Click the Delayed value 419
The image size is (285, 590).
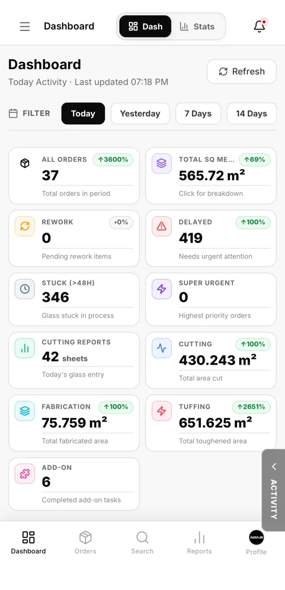tap(191, 238)
